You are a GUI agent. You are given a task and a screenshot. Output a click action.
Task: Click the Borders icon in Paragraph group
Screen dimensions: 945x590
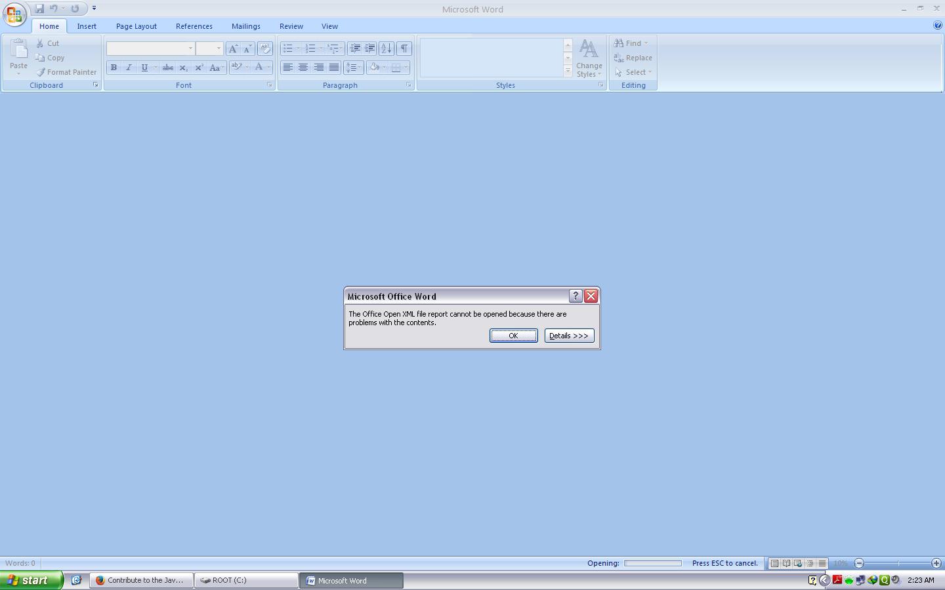(x=396, y=68)
